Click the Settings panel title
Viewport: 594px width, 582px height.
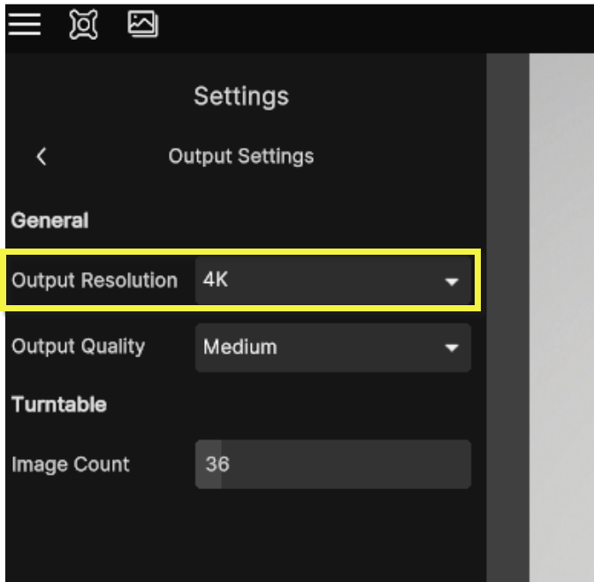click(240, 96)
